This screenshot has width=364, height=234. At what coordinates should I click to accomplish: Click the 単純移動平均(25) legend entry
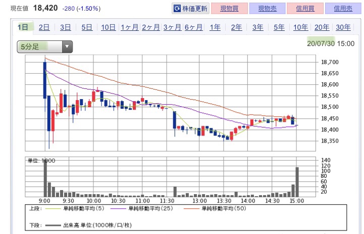pos(142,208)
